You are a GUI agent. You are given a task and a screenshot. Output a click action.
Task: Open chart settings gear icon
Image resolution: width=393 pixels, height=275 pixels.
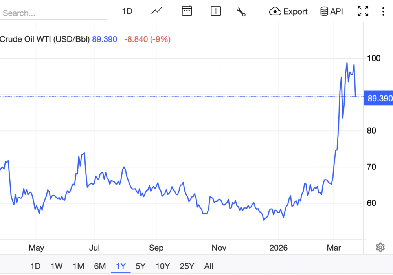[x=380, y=247]
